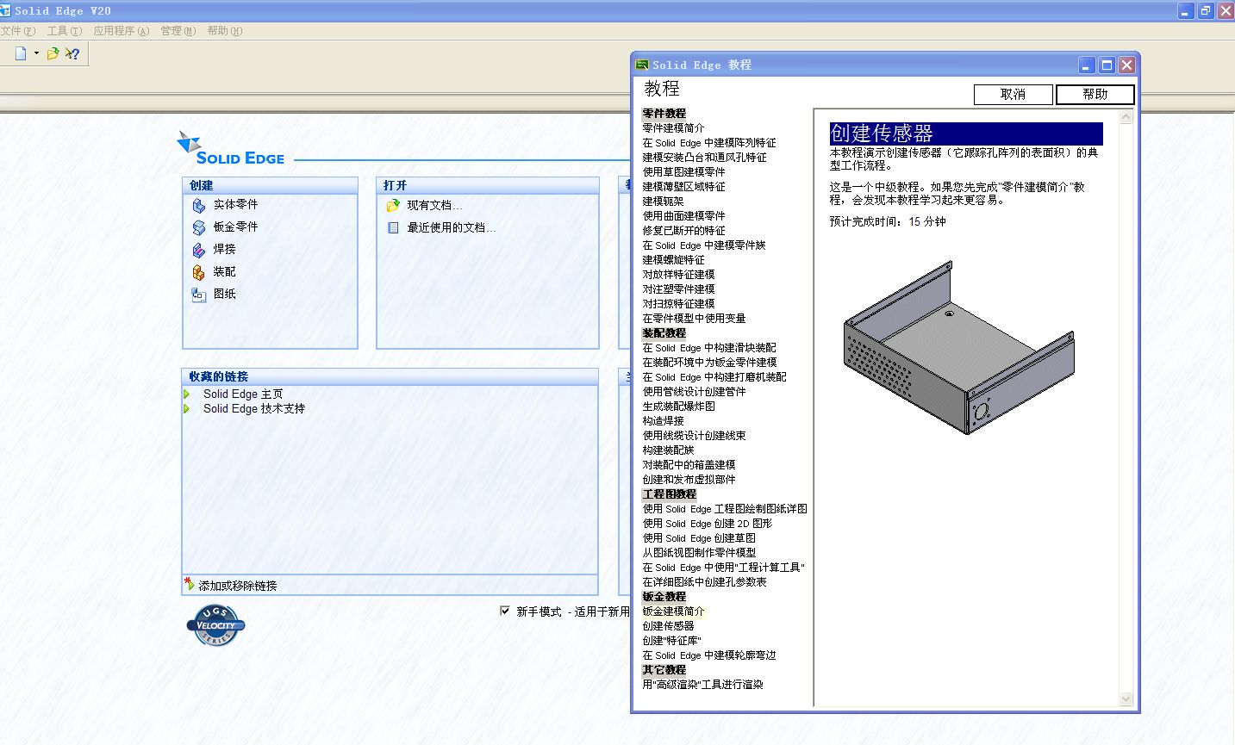1235x745 pixels.
Task: Select the 构建装配族 tutorial
Action: pos(668,450)
